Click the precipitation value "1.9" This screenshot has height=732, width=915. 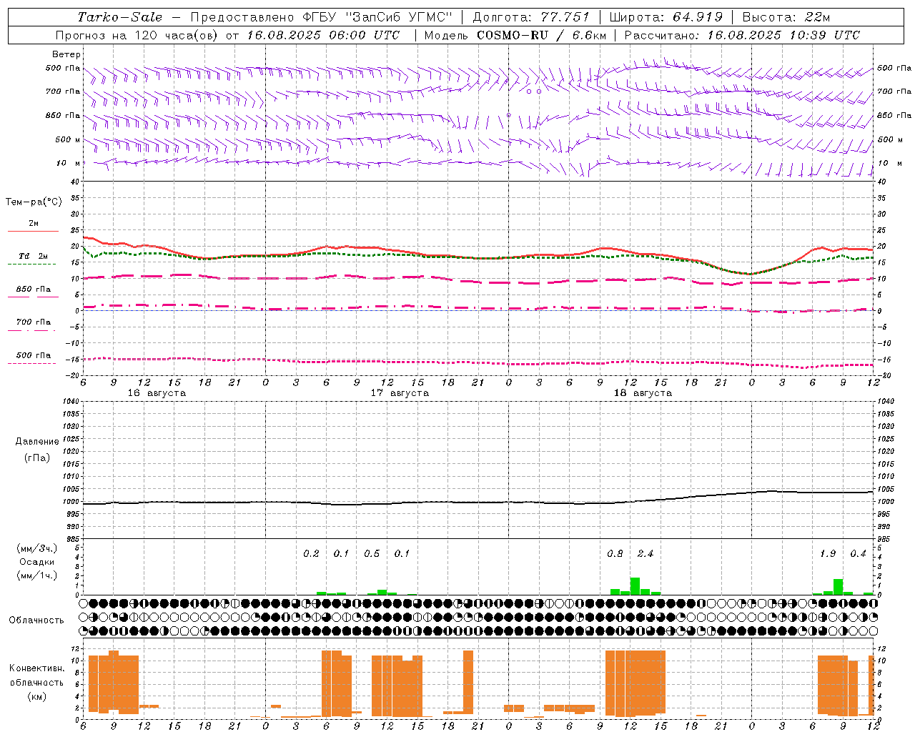click(828, 553)
